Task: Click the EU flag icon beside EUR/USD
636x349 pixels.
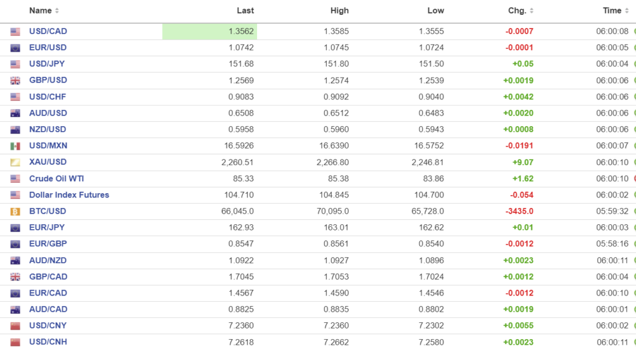Action: pos(16,48)
